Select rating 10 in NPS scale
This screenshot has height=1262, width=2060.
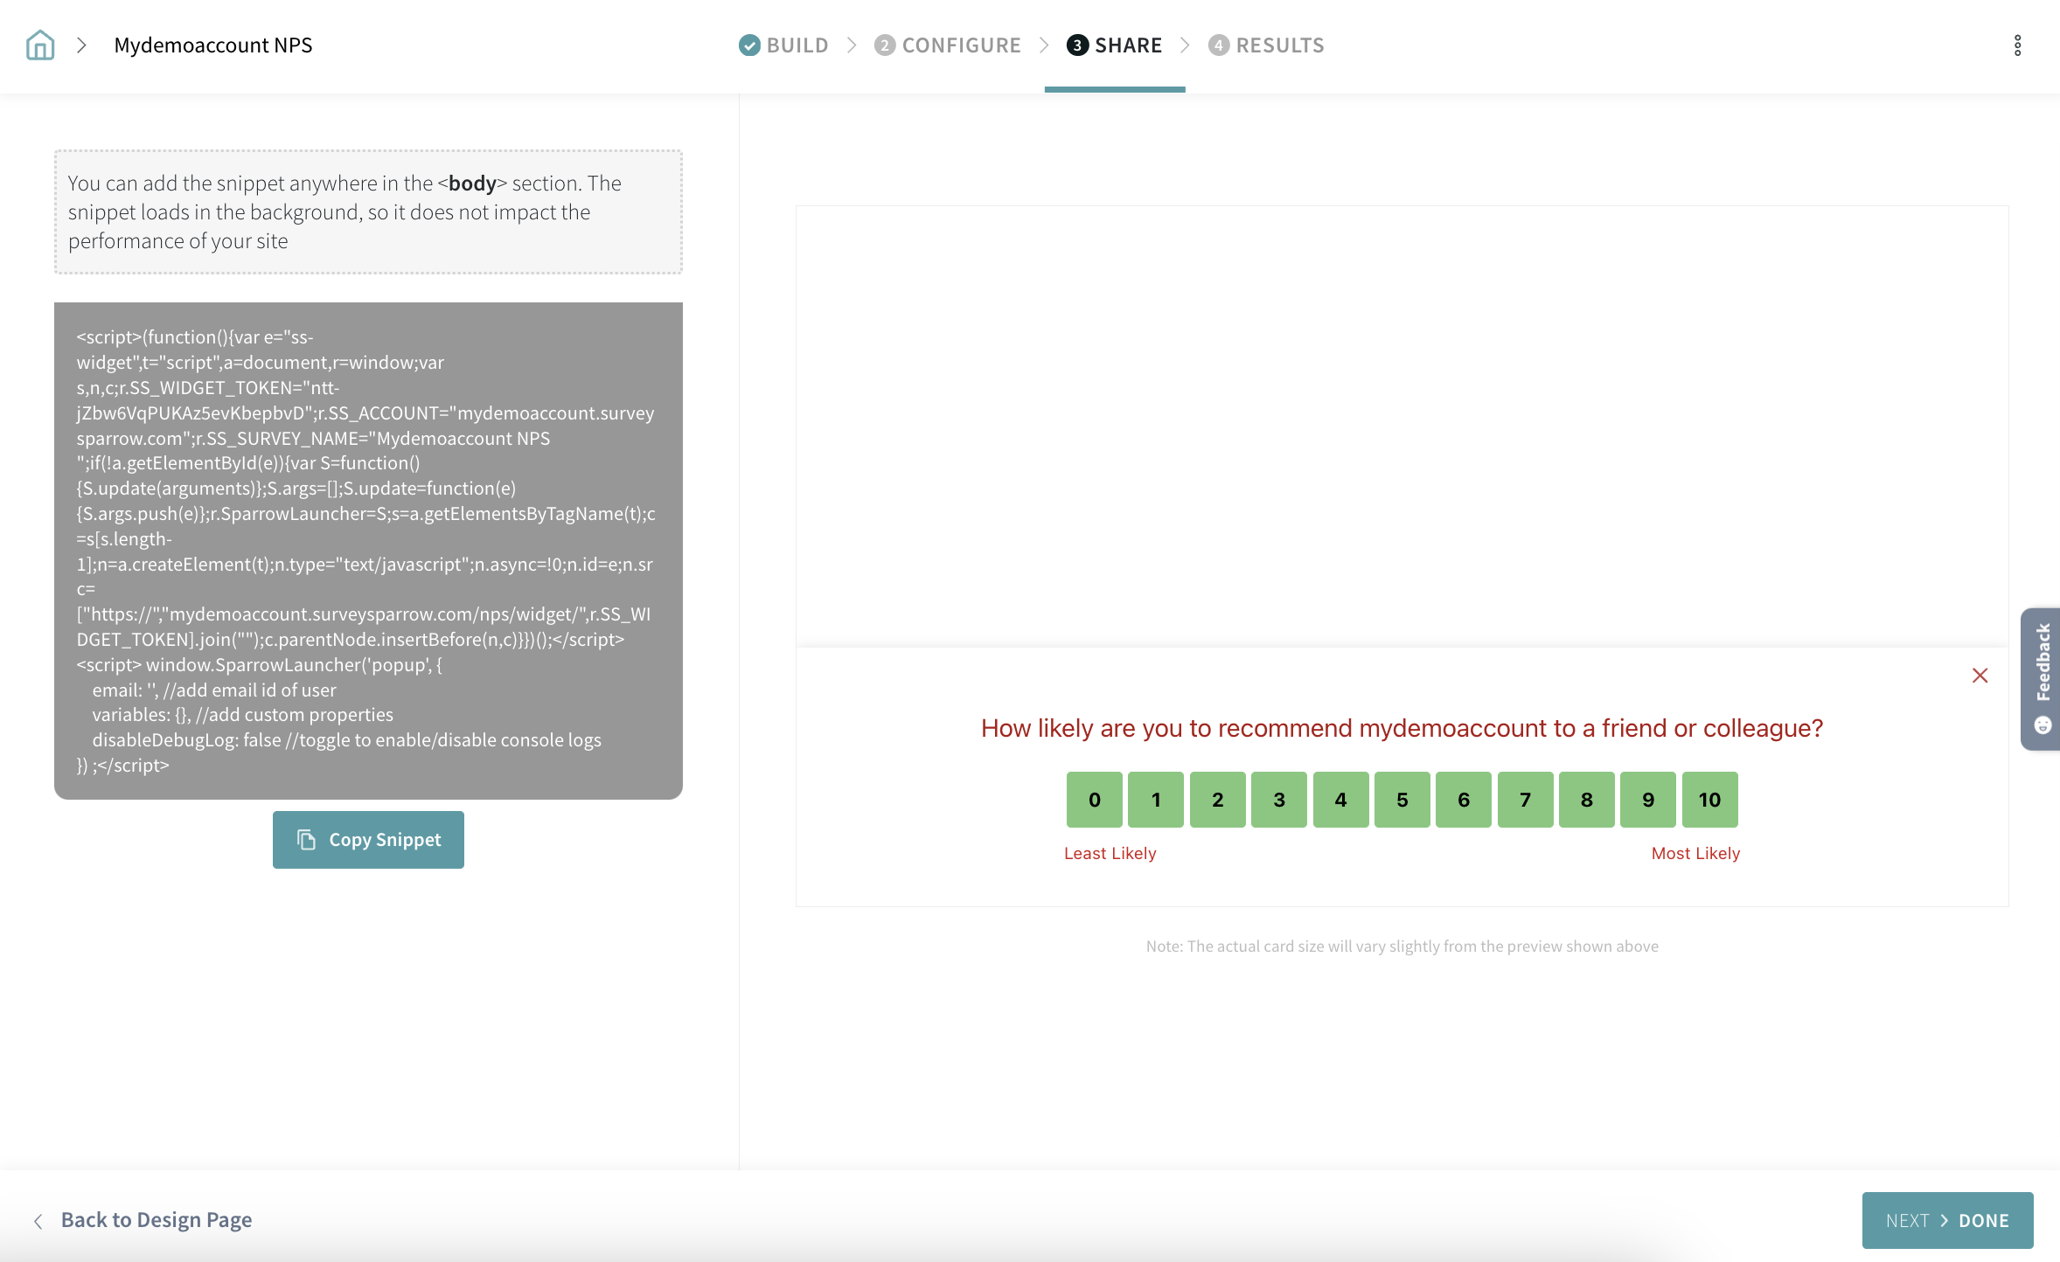pyautogui.click(x=1709, y=800)
